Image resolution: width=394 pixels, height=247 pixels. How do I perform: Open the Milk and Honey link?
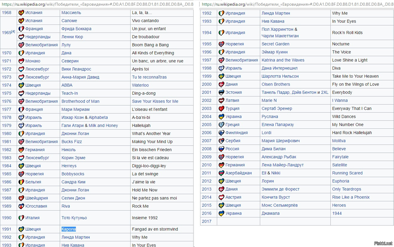pyautogui.click(x=103, y=126)
